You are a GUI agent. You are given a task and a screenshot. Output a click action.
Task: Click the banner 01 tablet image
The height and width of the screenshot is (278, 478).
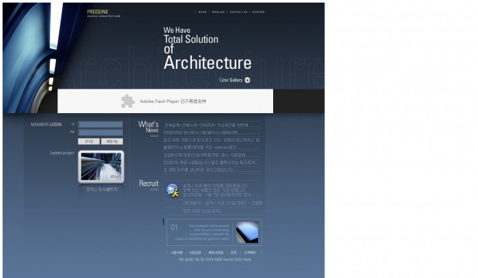click(247, 232)
